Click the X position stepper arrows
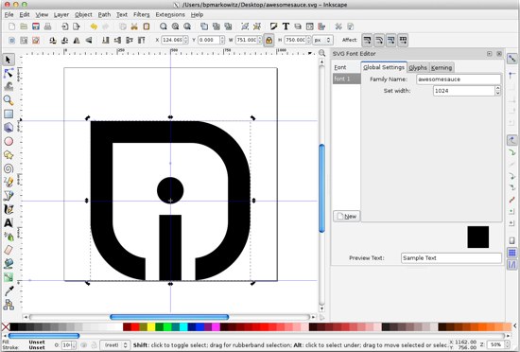 tap(185, 40)
